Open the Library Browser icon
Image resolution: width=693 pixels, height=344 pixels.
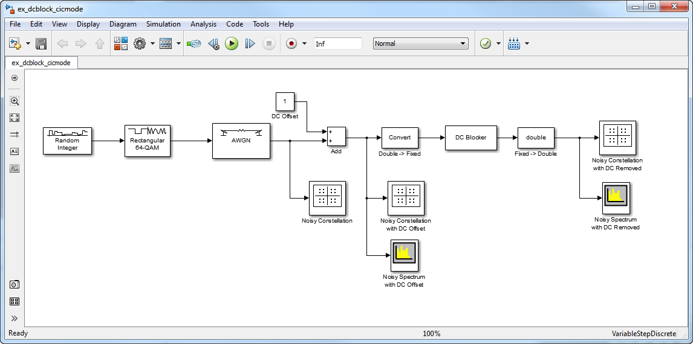pos(121,43)
